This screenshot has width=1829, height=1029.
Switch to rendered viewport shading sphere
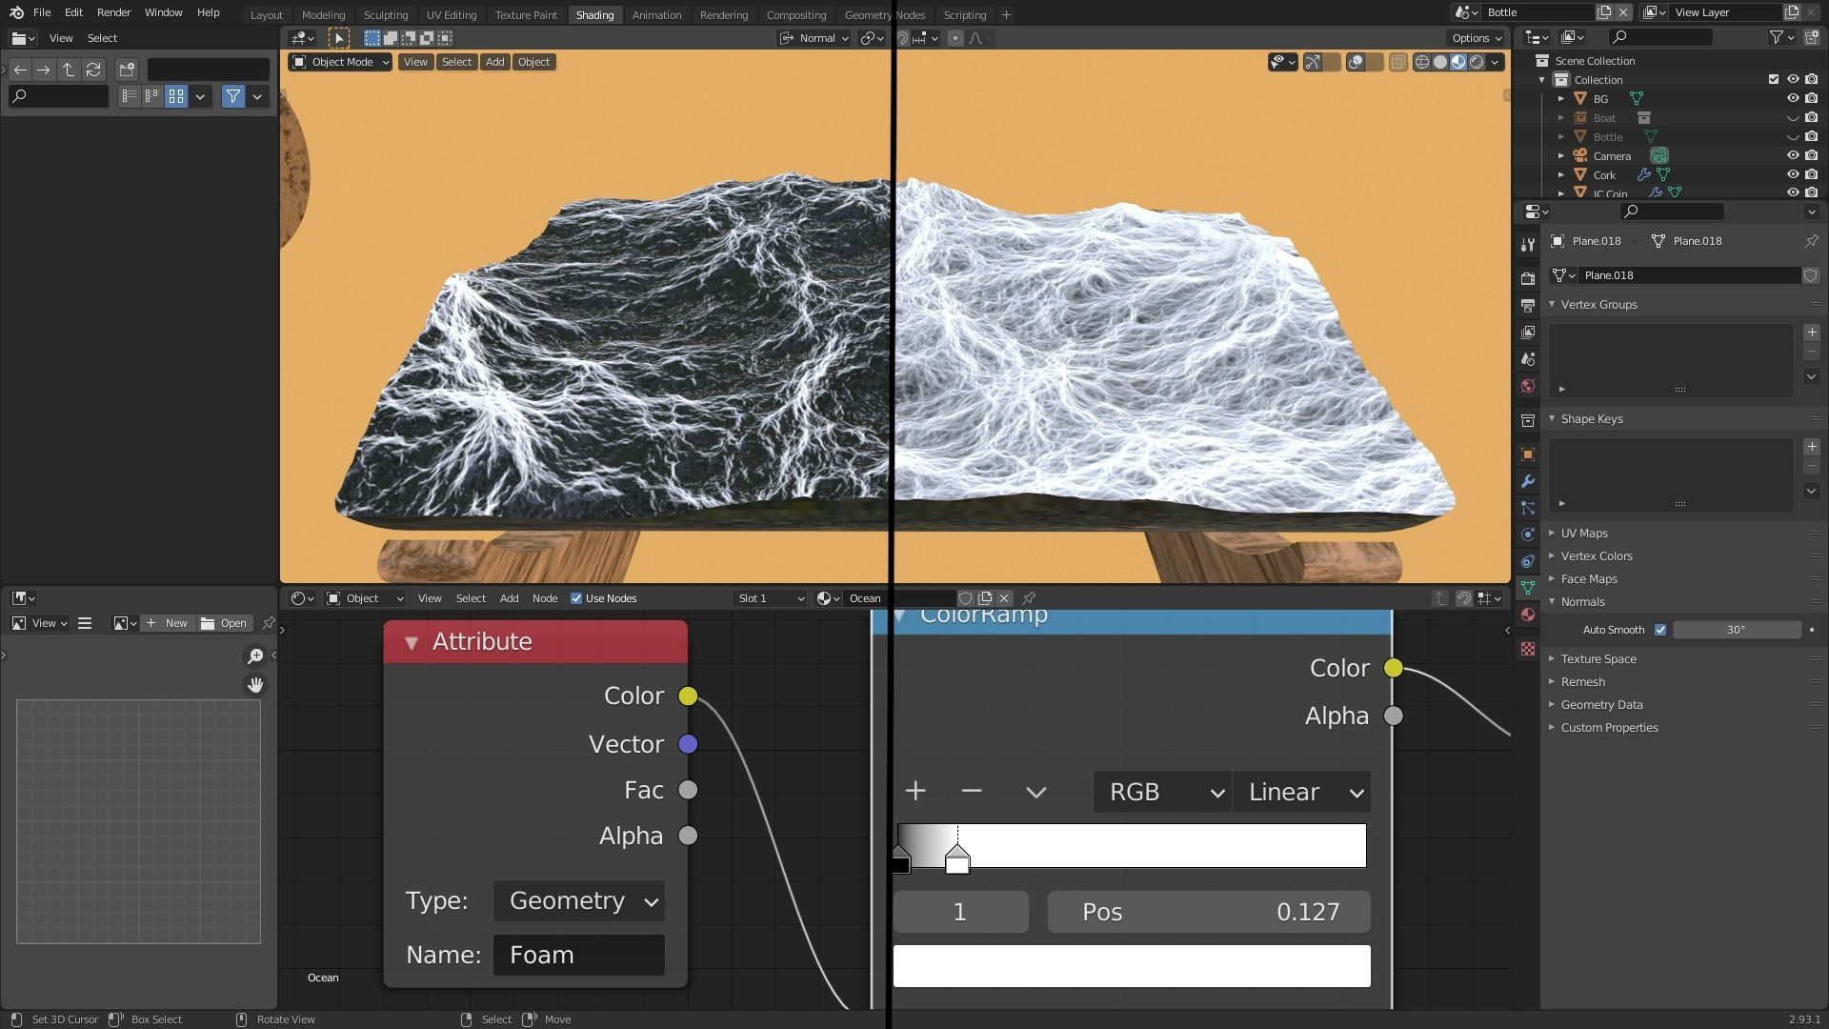pyautogui.click(x=1477, y=62)
